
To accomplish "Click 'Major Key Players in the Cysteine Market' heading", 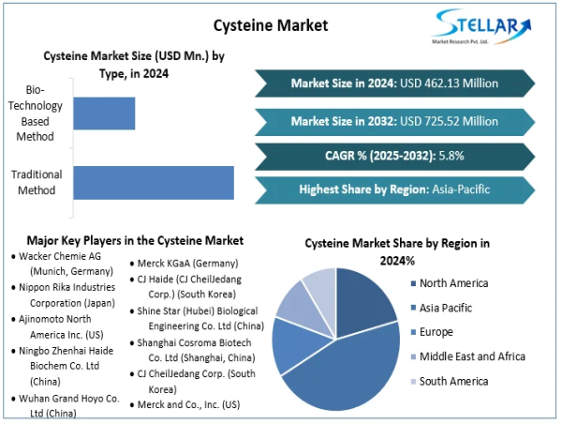I will click(135, 240).
